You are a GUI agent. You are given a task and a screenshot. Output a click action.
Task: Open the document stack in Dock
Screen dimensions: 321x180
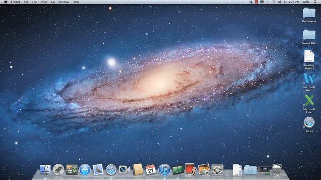237,170
